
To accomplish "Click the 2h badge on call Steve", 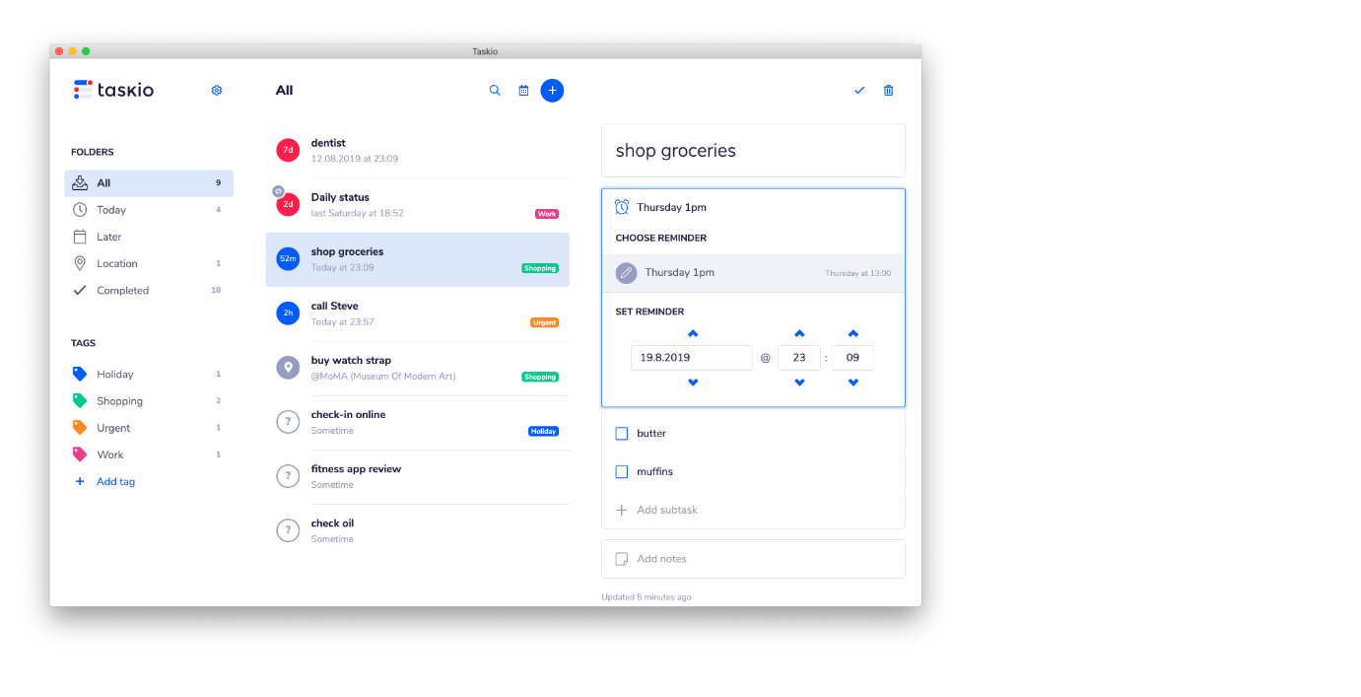I will click(x=288, y=313).
